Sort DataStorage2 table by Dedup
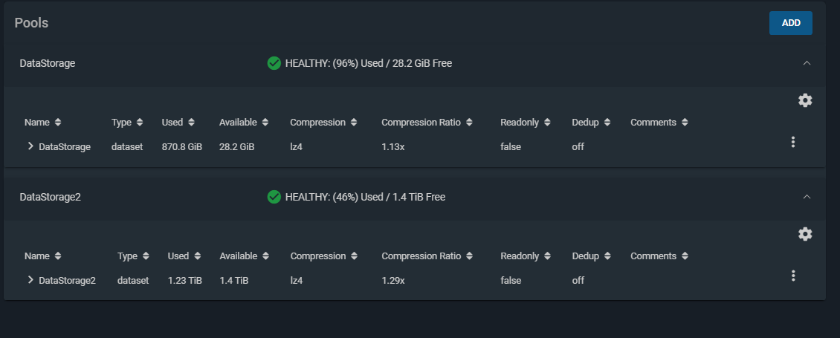The width and height of the screenshot is (840, 338). tap(592, 256)
